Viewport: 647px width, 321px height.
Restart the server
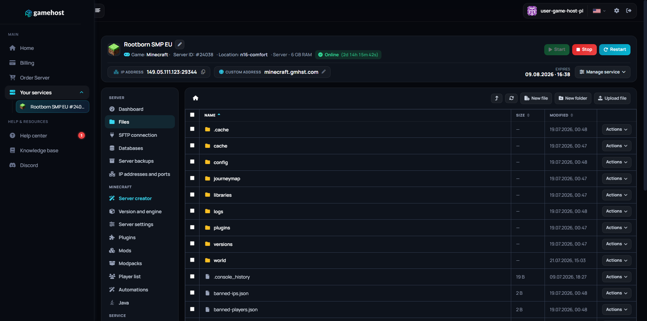point(615,50)
